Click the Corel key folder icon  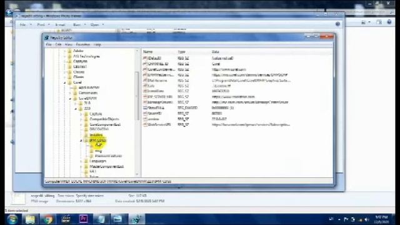(x=69, y=82)
